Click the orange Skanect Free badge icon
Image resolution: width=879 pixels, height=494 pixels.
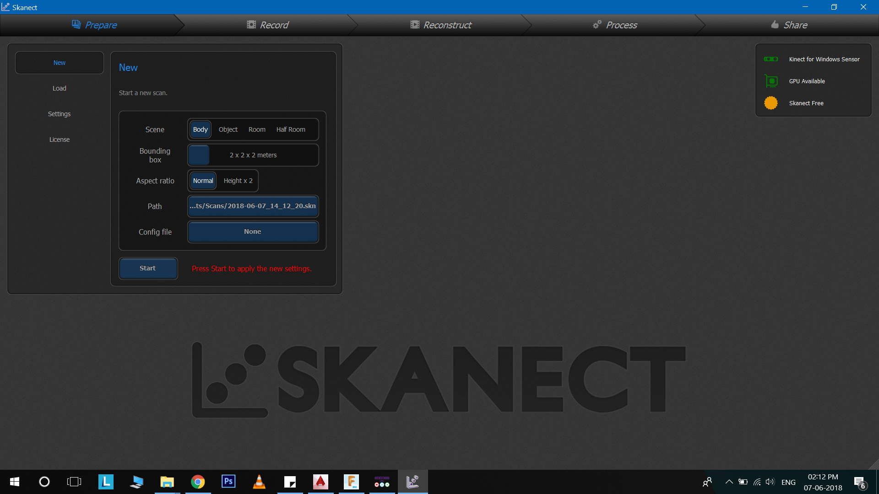click(x=771, y=103)
